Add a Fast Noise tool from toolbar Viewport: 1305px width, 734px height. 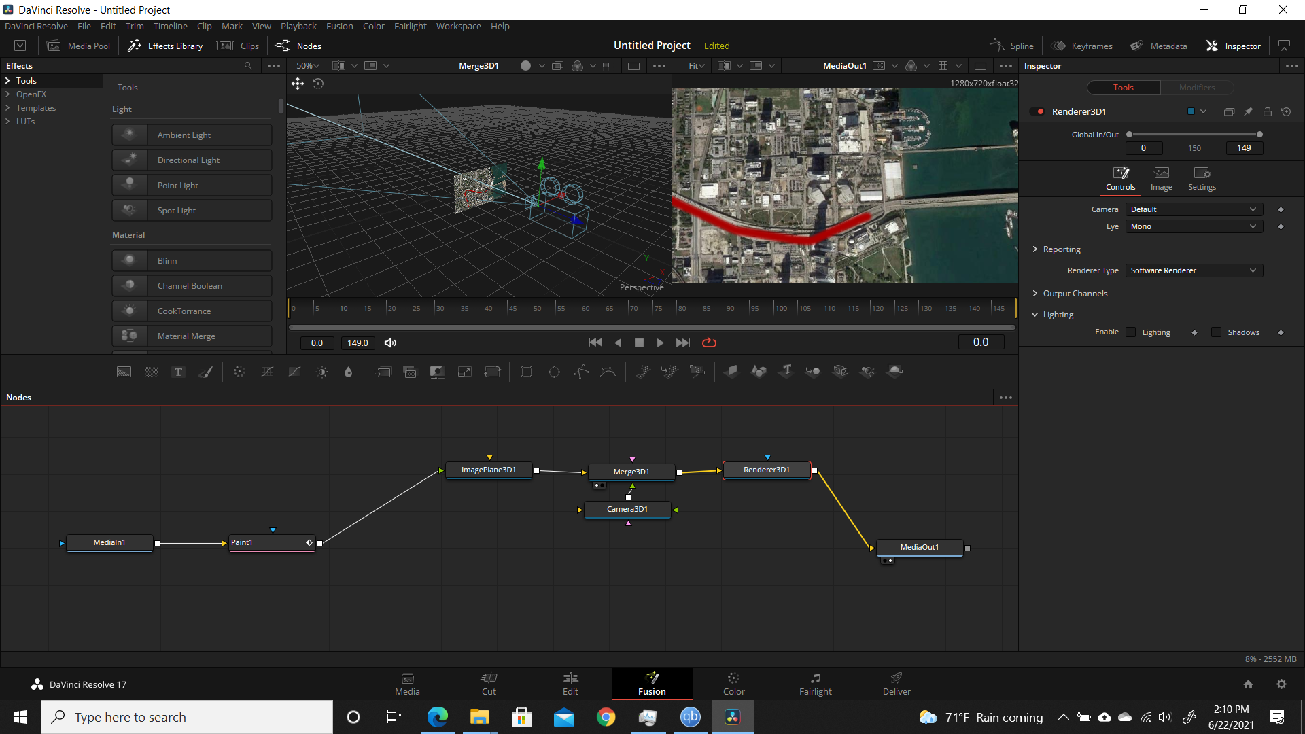pos(151,372)
